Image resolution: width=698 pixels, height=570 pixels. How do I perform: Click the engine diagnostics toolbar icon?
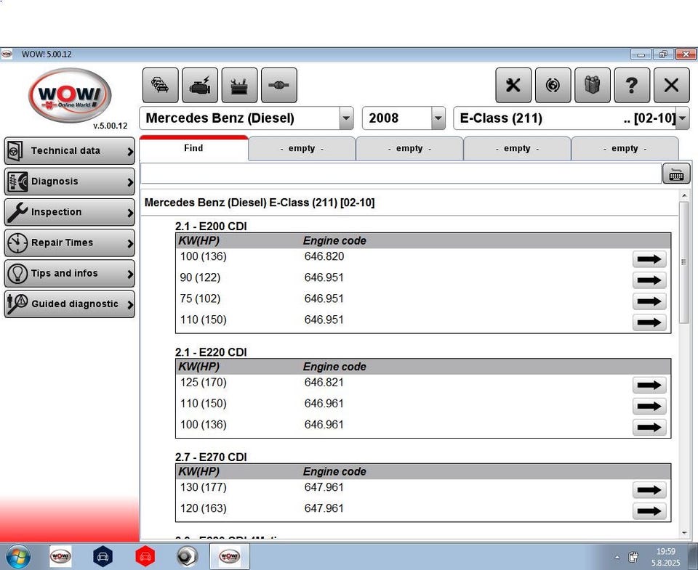200,85
